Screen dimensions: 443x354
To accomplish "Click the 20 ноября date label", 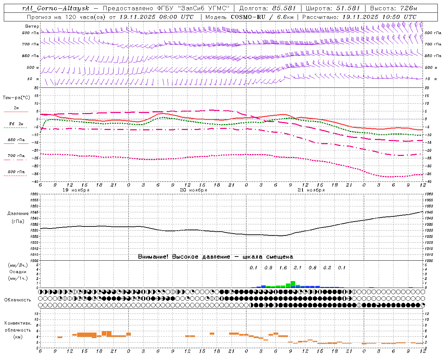I will [193, 190].
